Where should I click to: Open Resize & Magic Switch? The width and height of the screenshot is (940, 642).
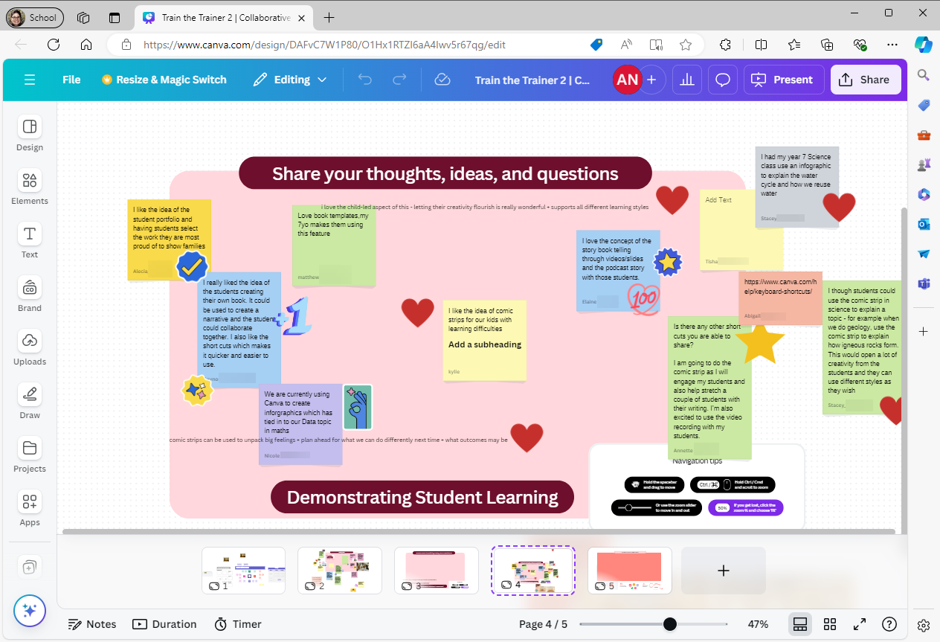[x=164, y=80]
